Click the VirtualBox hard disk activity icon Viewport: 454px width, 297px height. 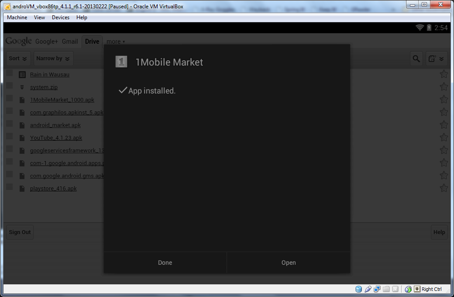pyautogui.click(x=358, y=289)
